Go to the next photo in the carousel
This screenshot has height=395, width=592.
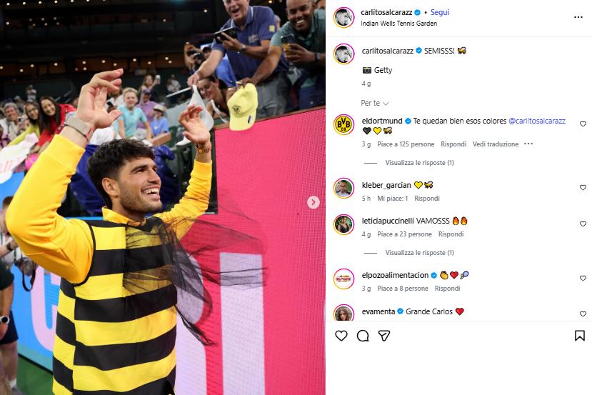[313, 202]
